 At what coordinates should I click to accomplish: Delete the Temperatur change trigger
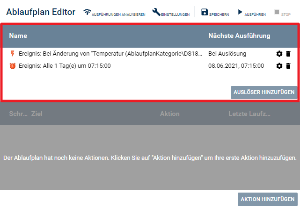pyautogui.click(x=288, y=54)
